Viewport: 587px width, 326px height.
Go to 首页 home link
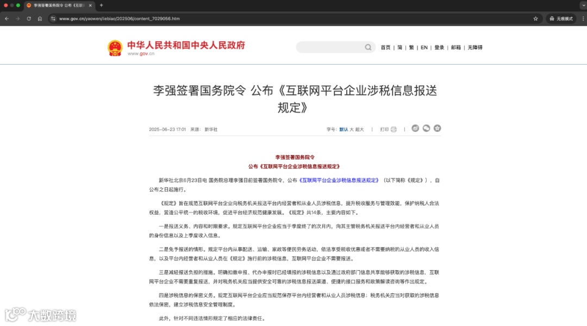point(385,47)
